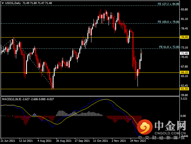
Task: Click the 59.80 price axis label
Action: pyautogui.click(x=184, y=95)
